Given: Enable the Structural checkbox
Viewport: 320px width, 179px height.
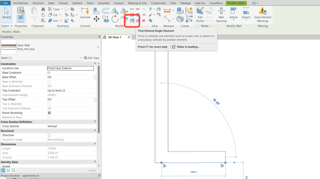Looking at the screenshot, I should [49, 135].
